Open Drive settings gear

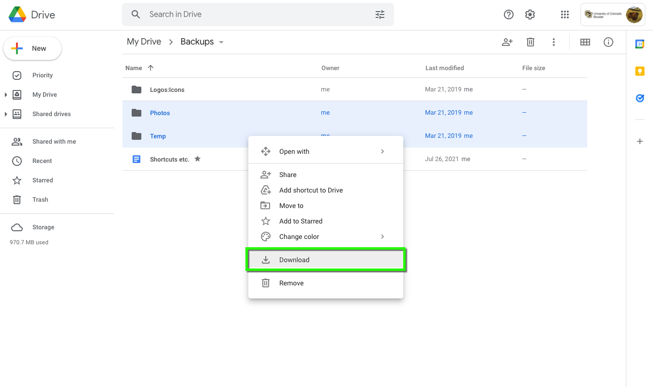pyautogui.click(x=530, y=15)
